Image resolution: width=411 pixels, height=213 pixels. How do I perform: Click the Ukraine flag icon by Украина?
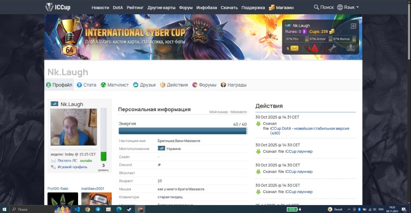(161, 149)
